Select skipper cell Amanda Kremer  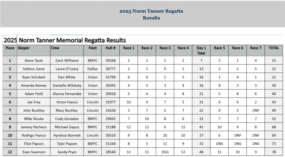[x=34, y=85]
